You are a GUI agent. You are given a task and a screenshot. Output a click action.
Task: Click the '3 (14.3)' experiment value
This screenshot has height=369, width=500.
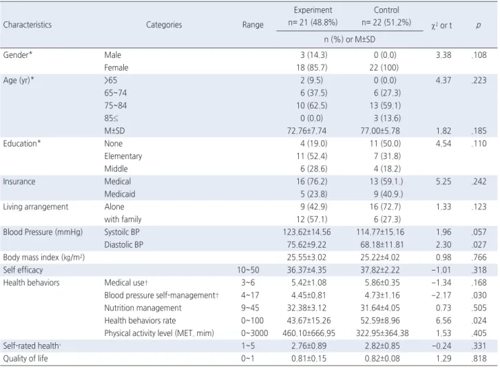click(x=314, y=55)
